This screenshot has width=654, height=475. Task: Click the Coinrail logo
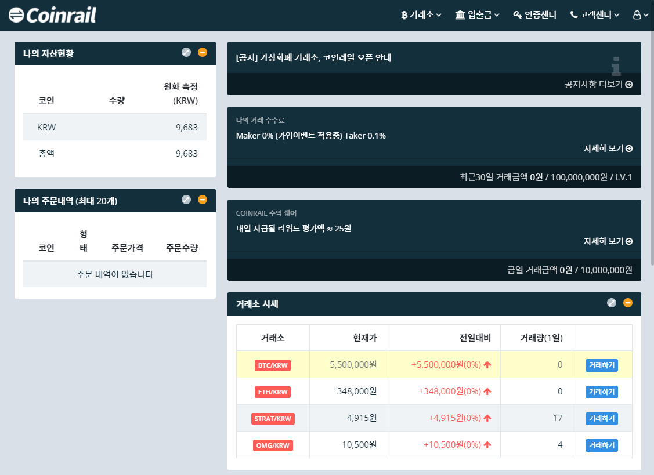pyautogui.click(x=53, y=15)
